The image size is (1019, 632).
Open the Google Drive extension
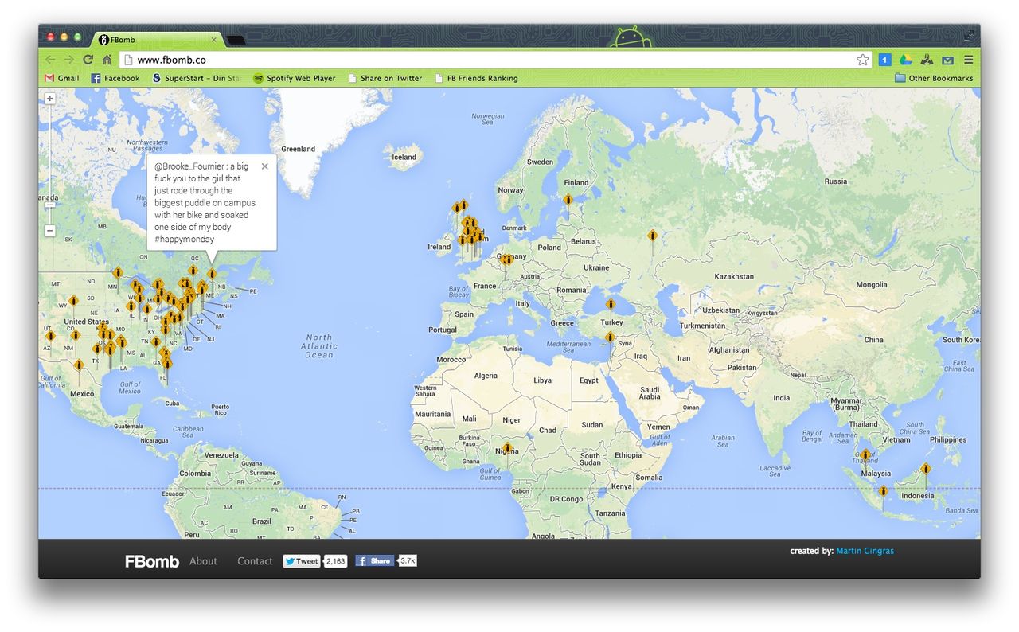click(x=905, y=60)
